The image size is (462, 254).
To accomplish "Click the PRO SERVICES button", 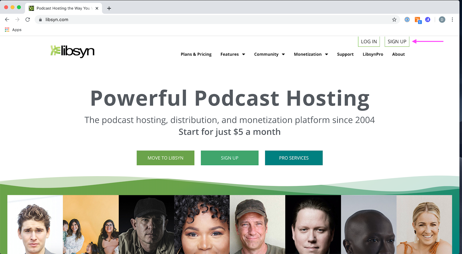I will point(294,158).
